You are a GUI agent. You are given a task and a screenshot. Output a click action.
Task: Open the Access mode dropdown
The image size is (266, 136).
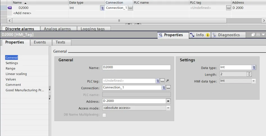coord(168,108)
